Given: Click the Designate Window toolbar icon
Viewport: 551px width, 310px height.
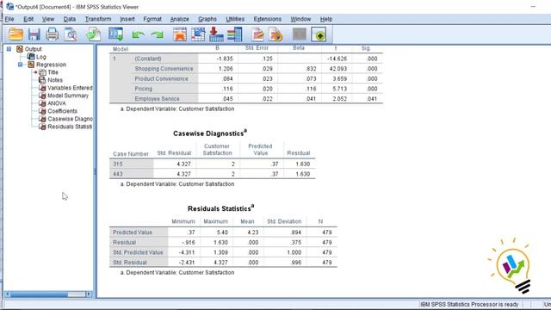Looking at the screenshot, I should tap(319, 34).
